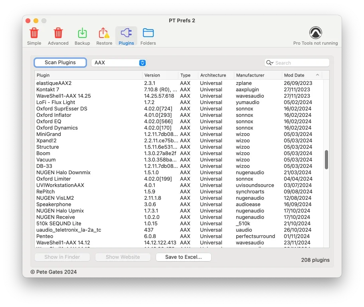364x307 pixels.
Task: Select the NUGEN Halo Upmix row
Action: tap(179, 211)
